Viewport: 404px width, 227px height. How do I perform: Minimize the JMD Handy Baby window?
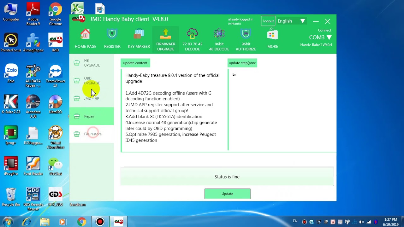click(316, 21)
